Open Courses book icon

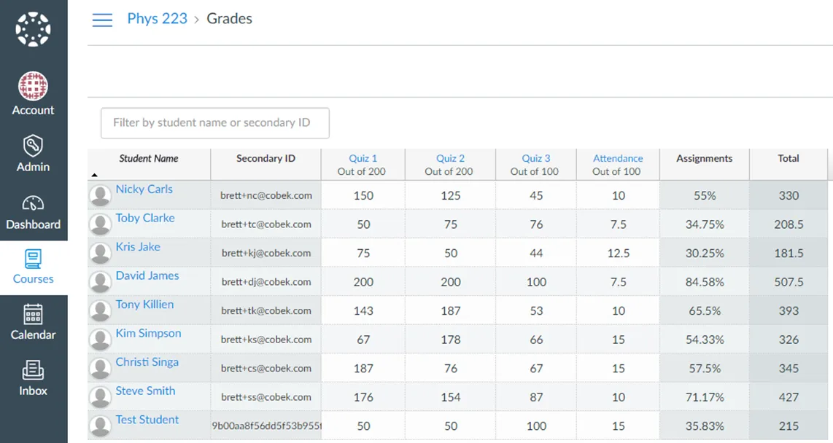(x=33, y=259)
